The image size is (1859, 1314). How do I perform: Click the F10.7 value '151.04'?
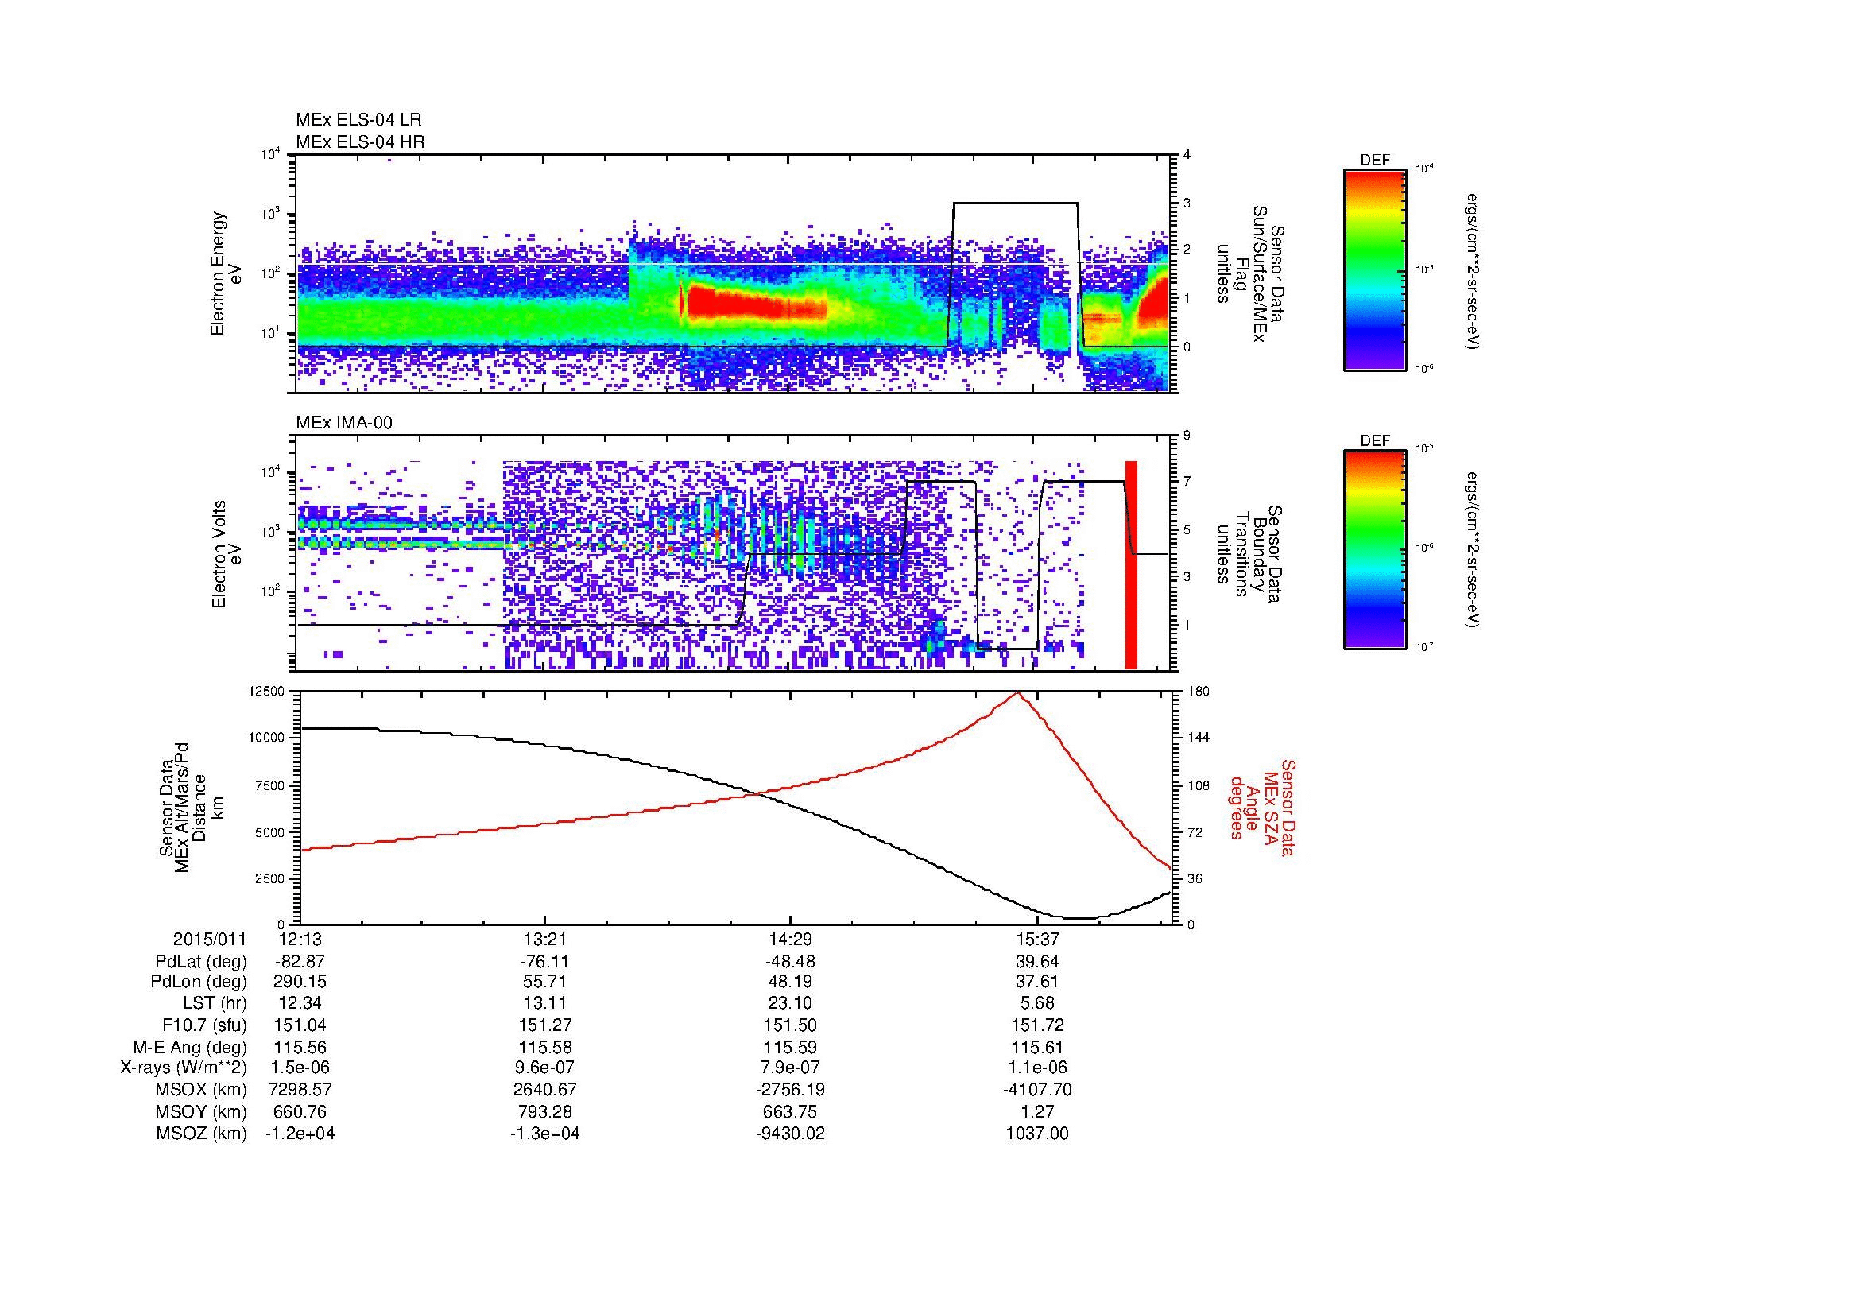300,1025
